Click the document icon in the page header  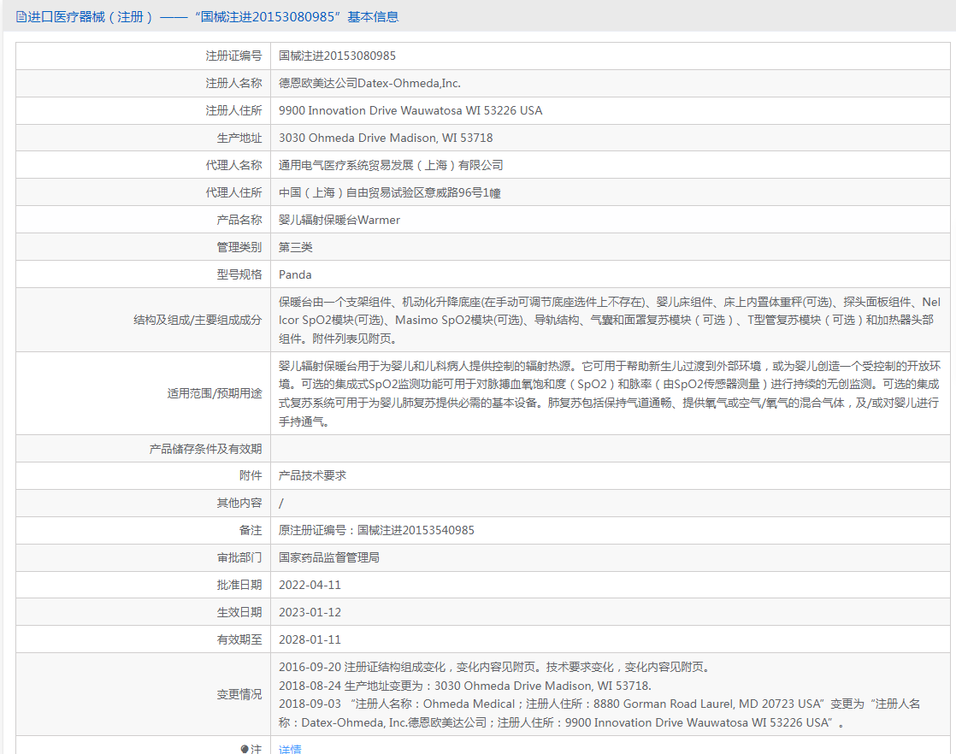[21, 17]
